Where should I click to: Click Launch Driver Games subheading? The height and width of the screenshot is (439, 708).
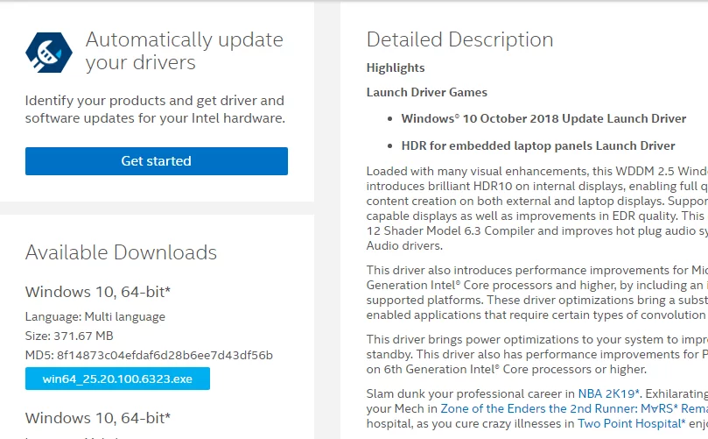(427, 92)
